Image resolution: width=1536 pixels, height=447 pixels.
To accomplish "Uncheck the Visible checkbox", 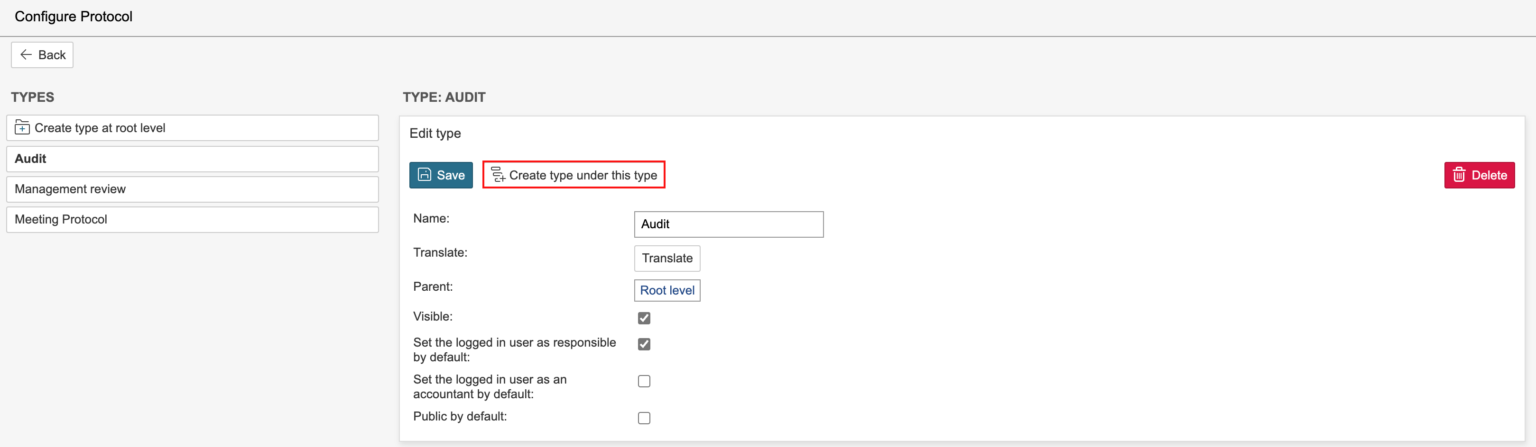I will (x=643, y=318).
